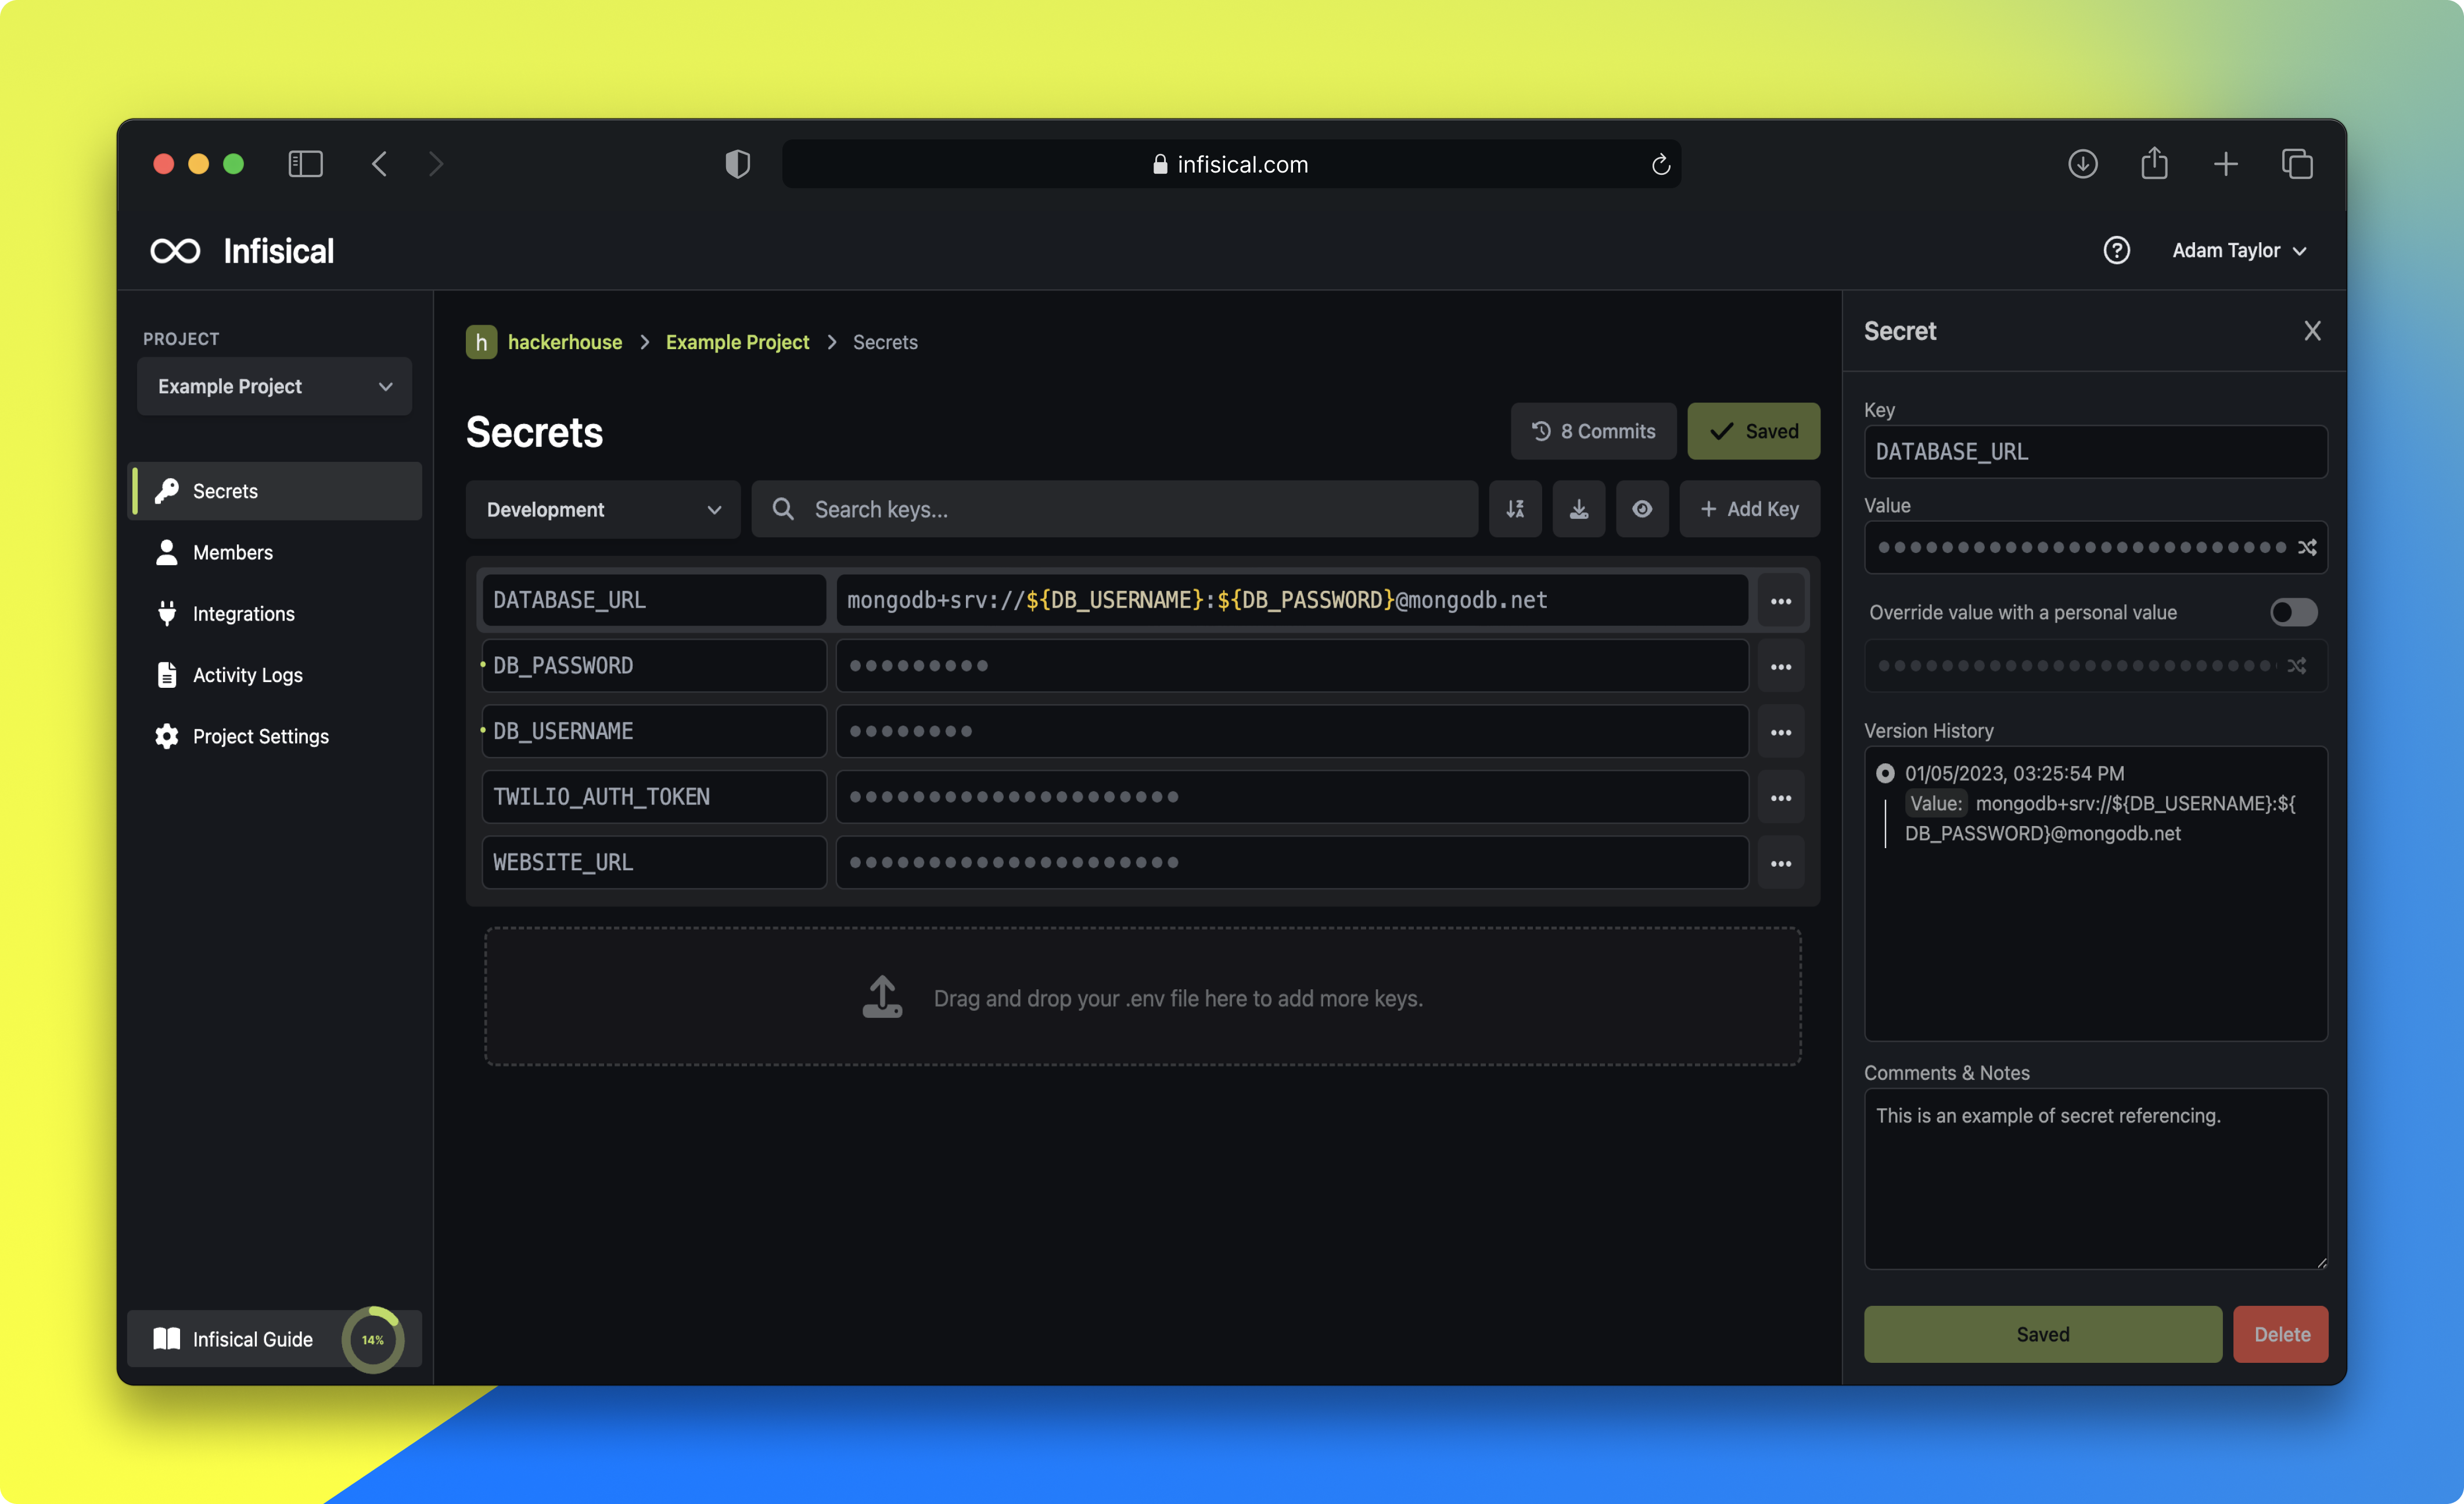Click the hackerhouse organization avatar
Viewport: 2464px width, 1504px height.
coord(481,342)
